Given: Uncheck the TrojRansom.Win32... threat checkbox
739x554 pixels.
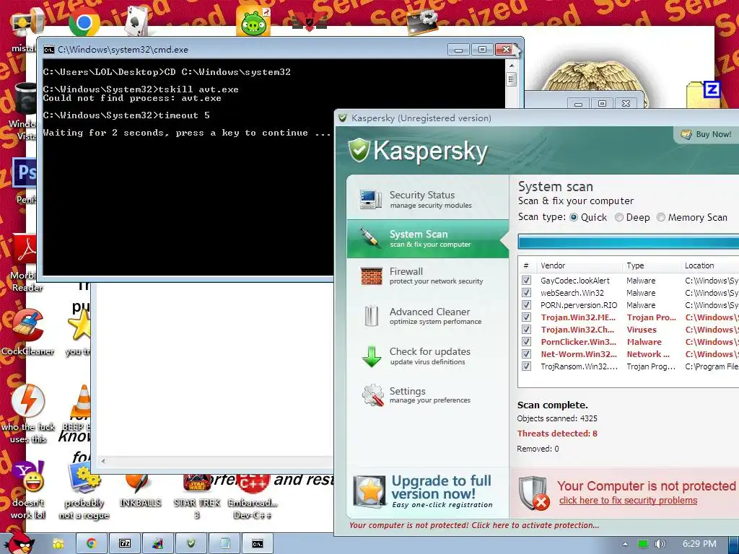Looking at the screenshot, I should [x=526, y=366].
